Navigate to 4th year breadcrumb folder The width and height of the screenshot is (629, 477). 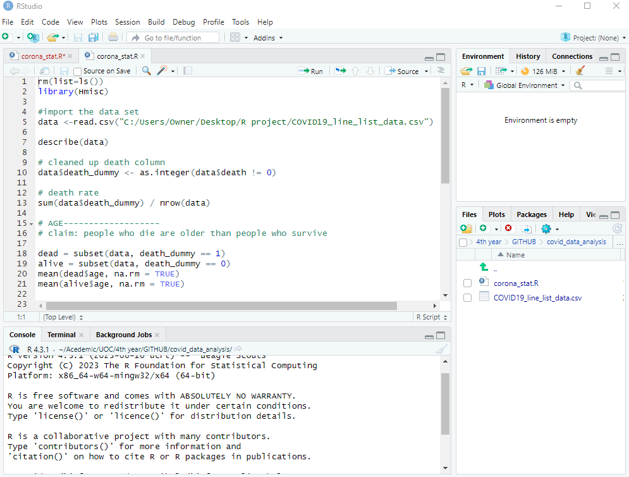click(x=488, y=242)
